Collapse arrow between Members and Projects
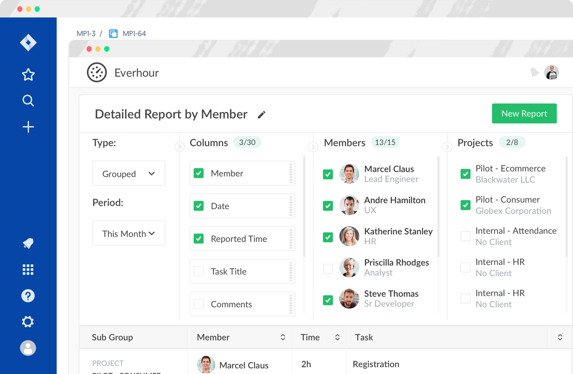 tap(447, 147)
